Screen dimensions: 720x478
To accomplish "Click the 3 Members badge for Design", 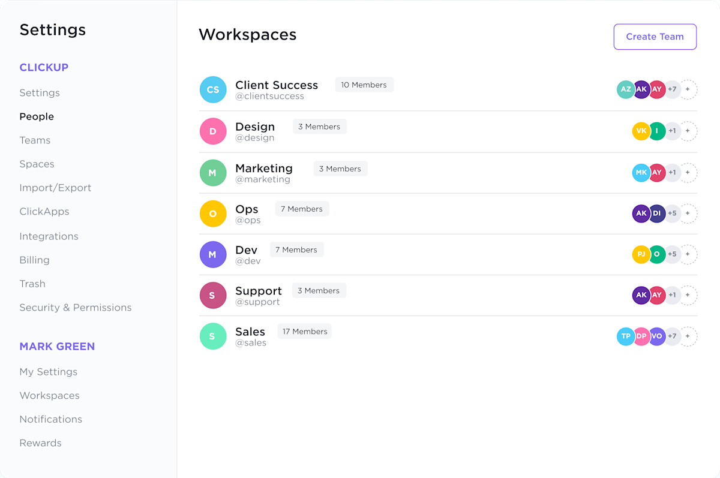I will pyautogui.click(x=319, y=127).
